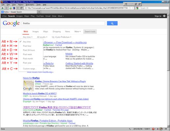Click the blue toolbar icon before Stop
Screen dimensions: 170x131
tap(14, 8)
